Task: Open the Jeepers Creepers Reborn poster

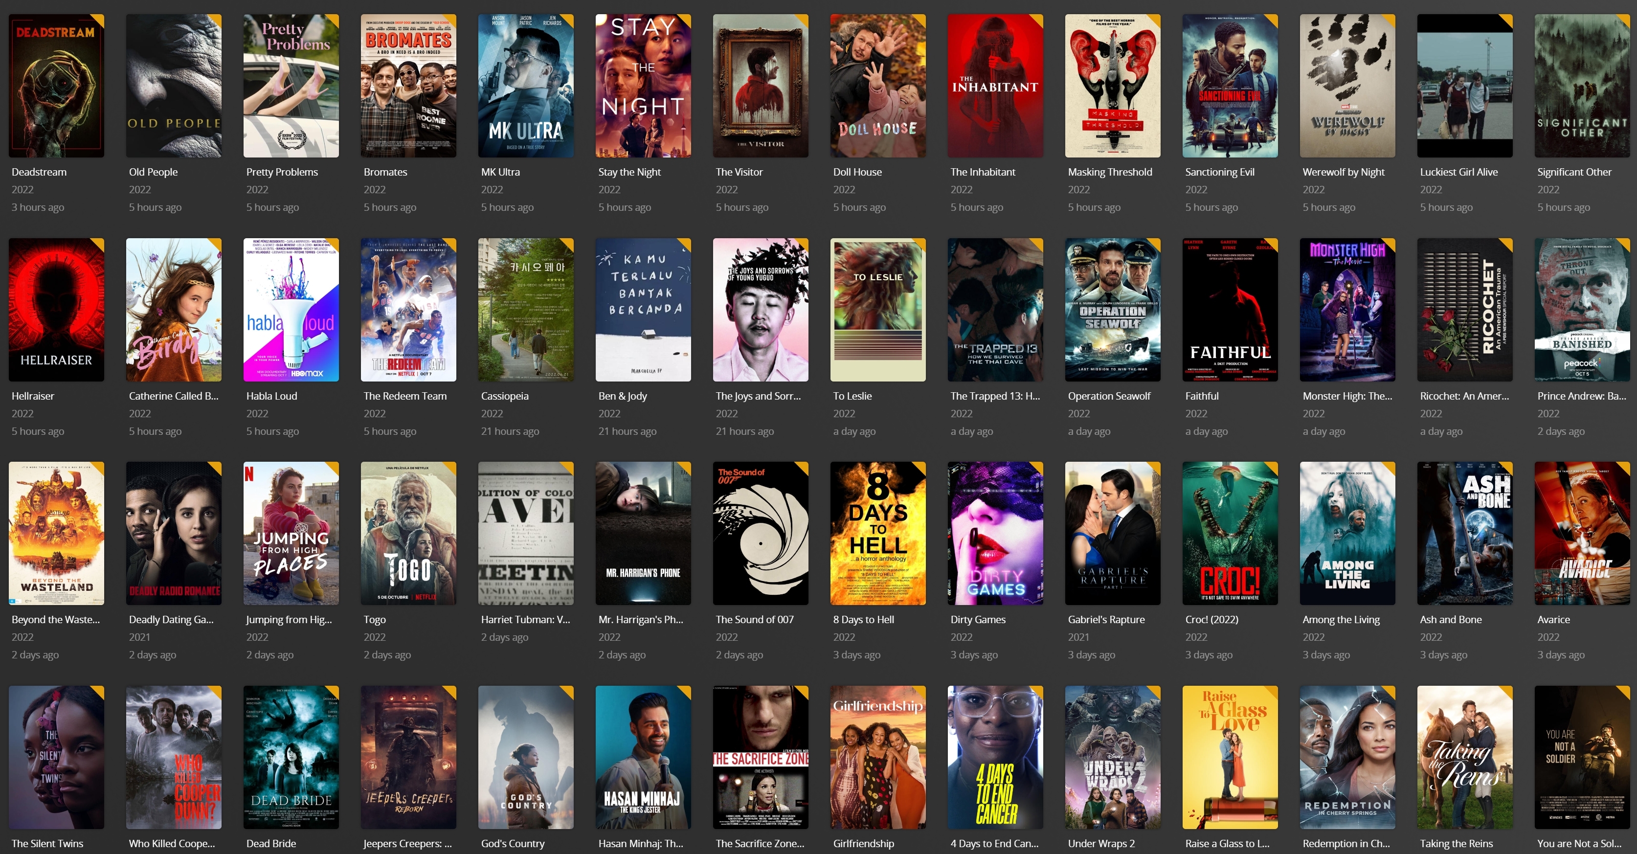Action: tap(408, 757)
